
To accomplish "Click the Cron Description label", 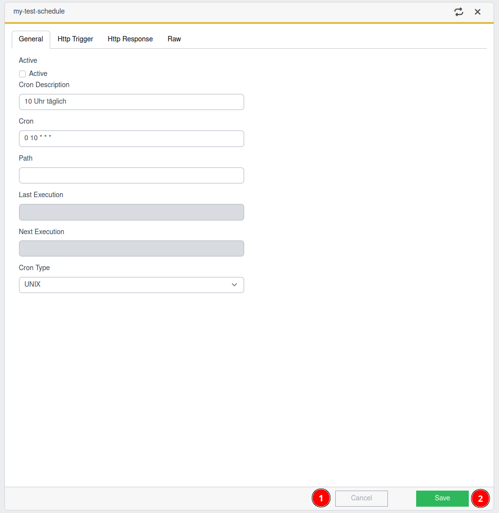I will [x=44, y=85].
